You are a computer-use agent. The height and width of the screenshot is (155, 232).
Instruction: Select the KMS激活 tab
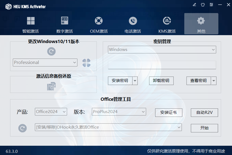click(x=167, y=25)
